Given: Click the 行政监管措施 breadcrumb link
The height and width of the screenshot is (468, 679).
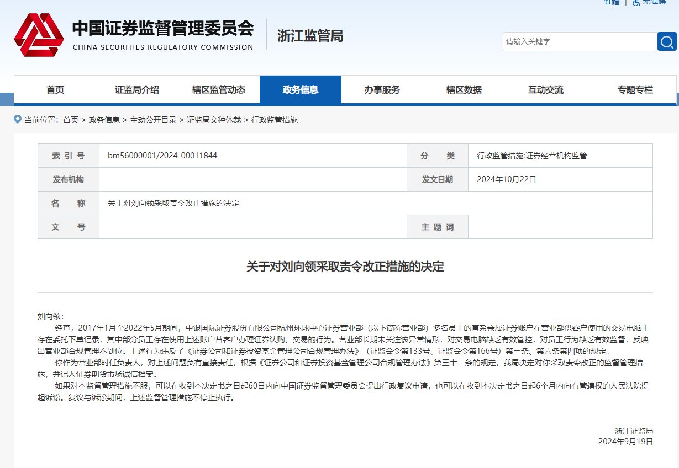Looking at the screenshot, I should [x=275, y=120].
